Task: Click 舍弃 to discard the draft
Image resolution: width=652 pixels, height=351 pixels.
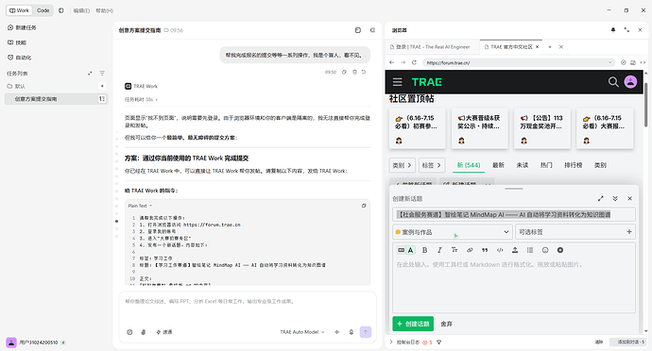Action: 446,324
